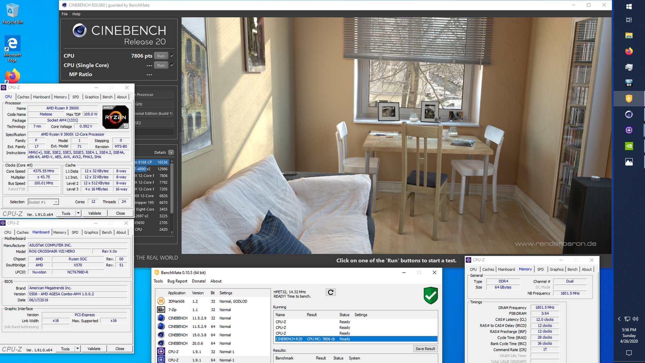Image resolution: width=645 pixels, height=363 pixels.
Task: Open File Explorer from the taskbar
Action: coord(629,36)
